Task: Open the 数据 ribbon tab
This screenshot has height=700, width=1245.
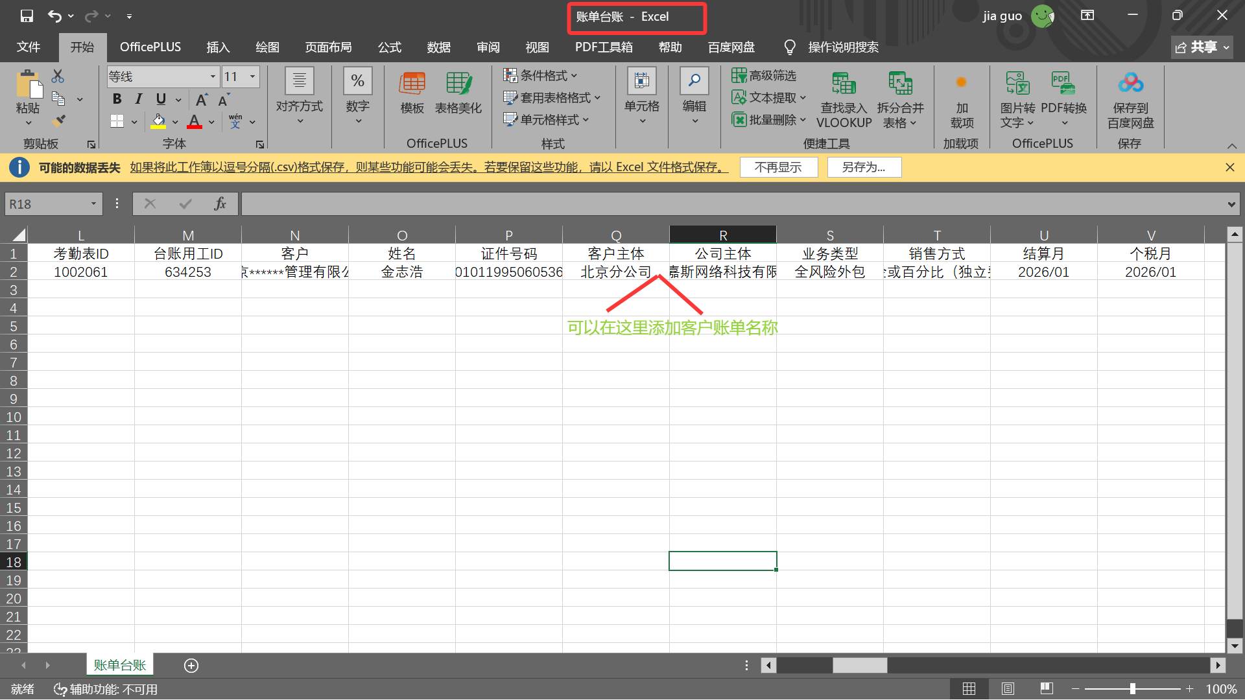Action: 438,47
